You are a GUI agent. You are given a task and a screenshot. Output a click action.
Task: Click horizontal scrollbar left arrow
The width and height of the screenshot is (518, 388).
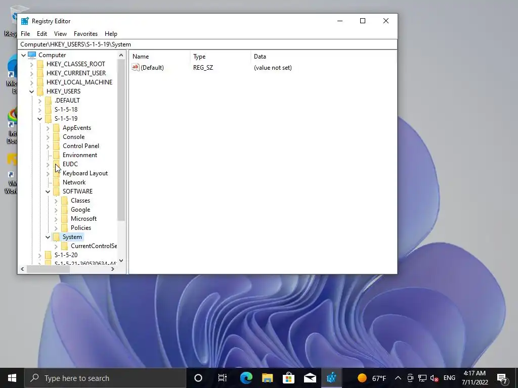[22, 269]
